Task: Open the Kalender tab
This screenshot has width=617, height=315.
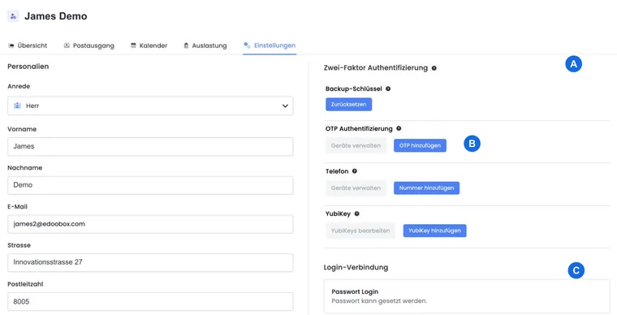Action: (x=149, y=45)
